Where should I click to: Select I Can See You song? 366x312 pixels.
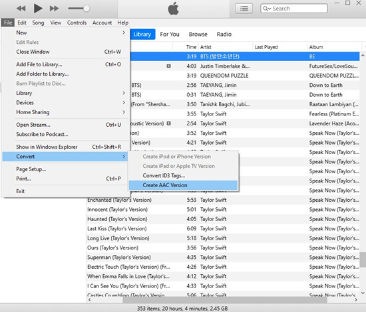coord(128,286)
